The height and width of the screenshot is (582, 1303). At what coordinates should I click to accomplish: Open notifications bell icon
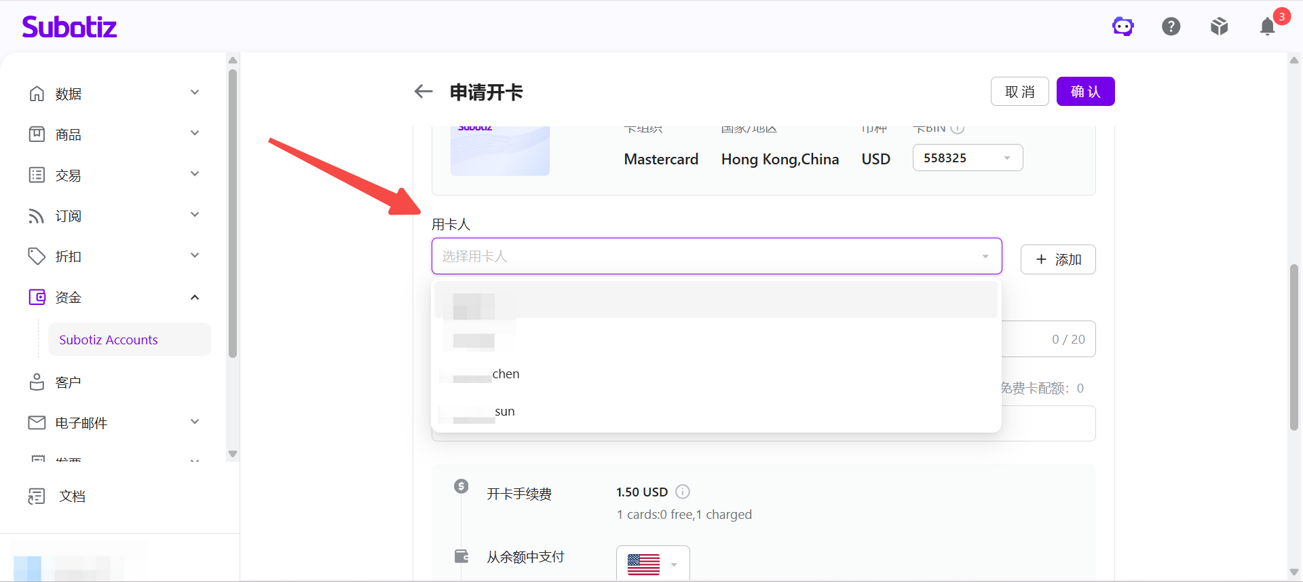(x=1267, y=26)
